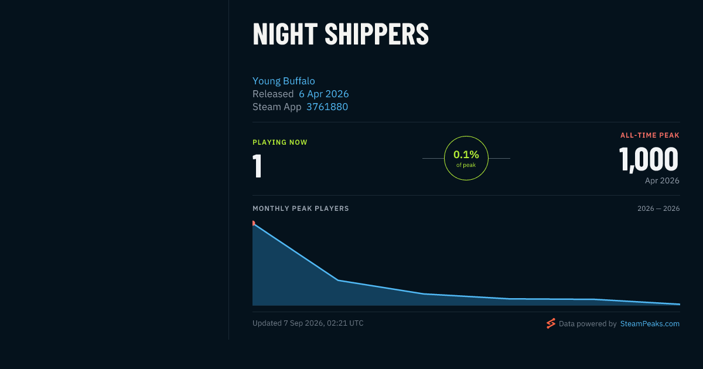Click the all-time peak value 1,000
This screenshot has width=703, height=369.
649,159
